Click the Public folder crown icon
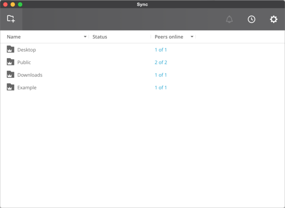Viewport: 285px width, 208px height. point(10,62)
